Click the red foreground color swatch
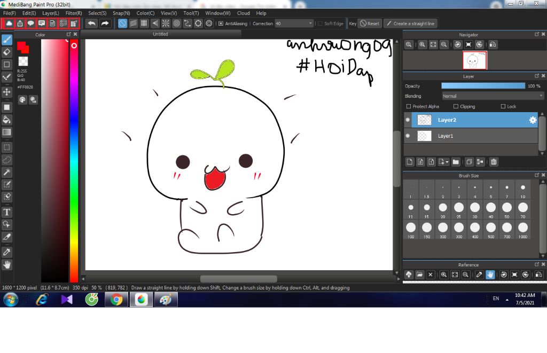Viewport: 547px width, 353px height. point(22,47)
